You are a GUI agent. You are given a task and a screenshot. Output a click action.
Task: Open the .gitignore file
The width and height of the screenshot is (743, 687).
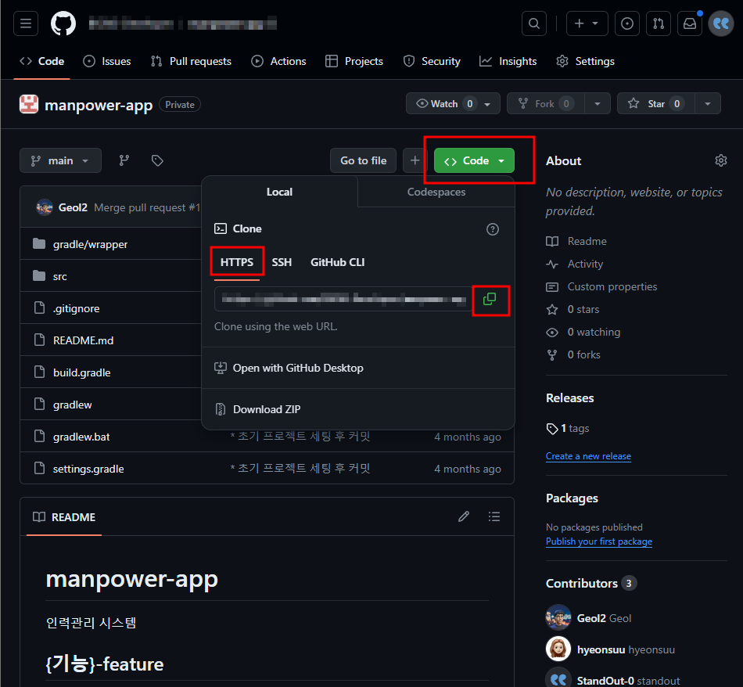tap(77, 308)
